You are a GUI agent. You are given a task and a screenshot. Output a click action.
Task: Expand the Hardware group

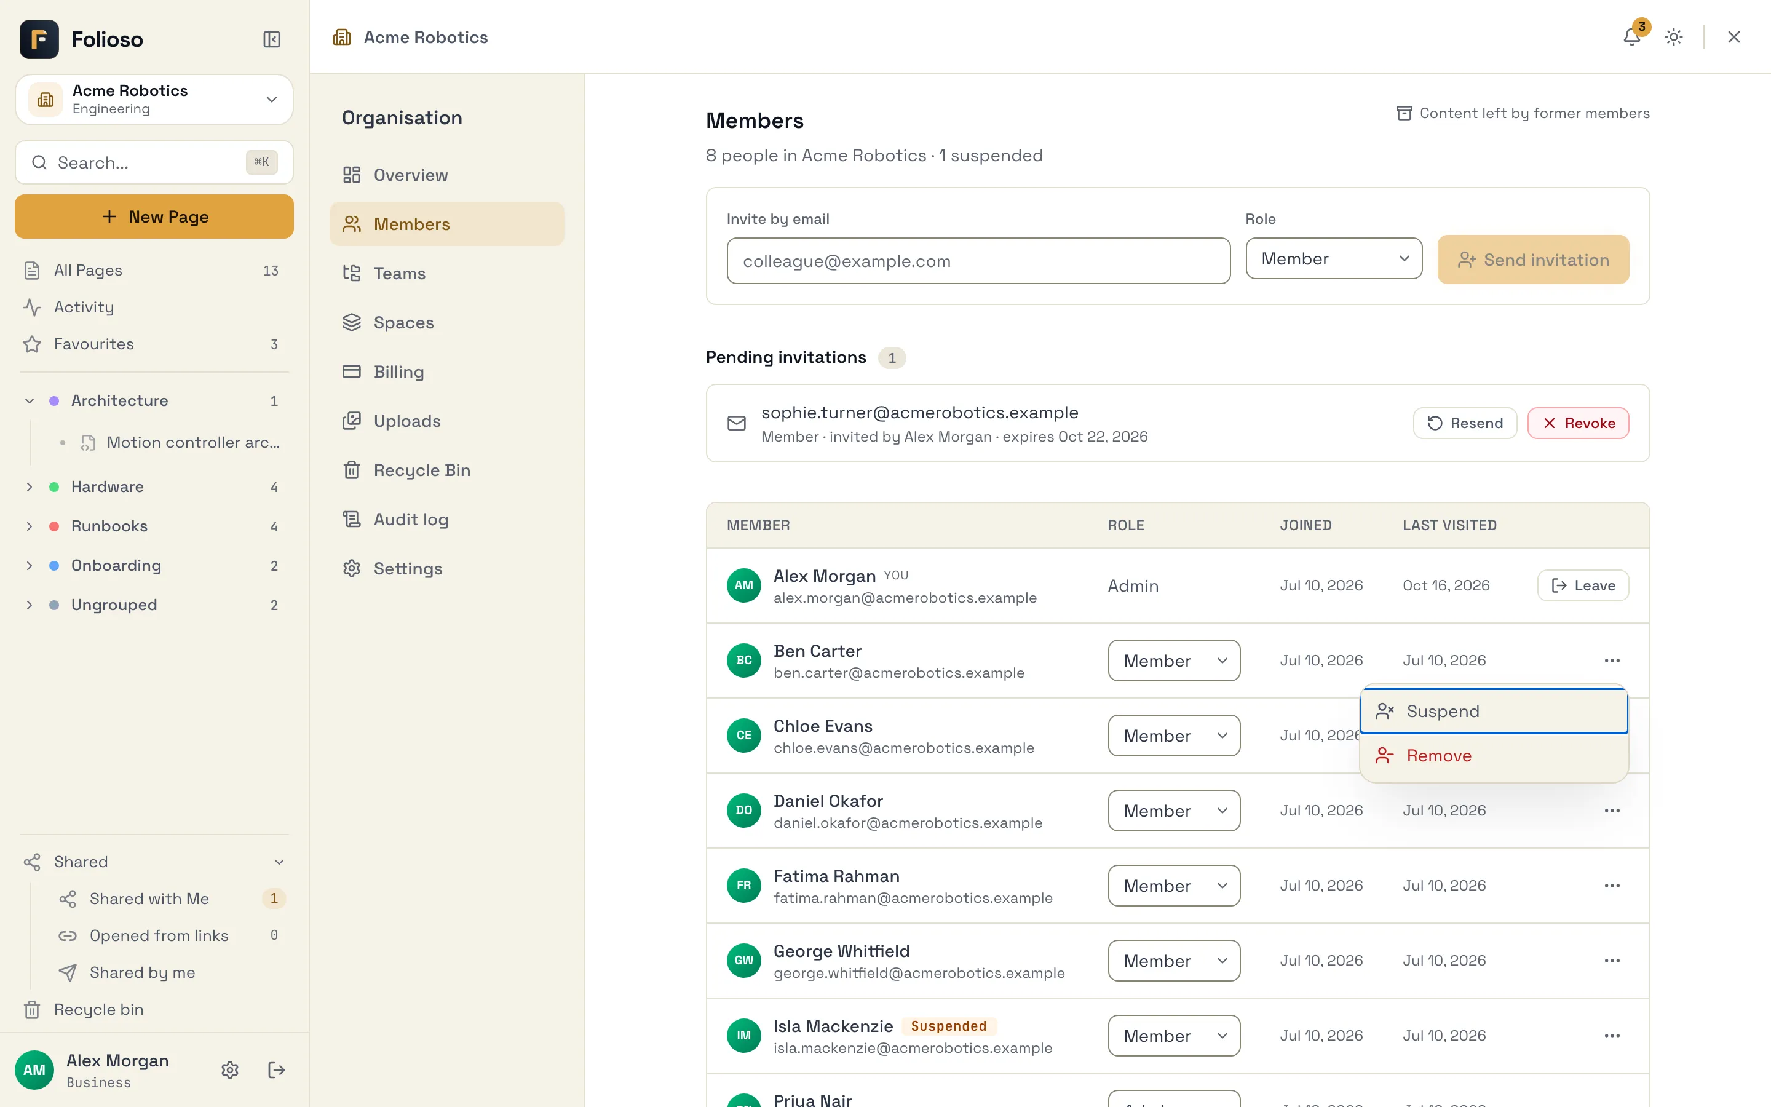(30, 487)
